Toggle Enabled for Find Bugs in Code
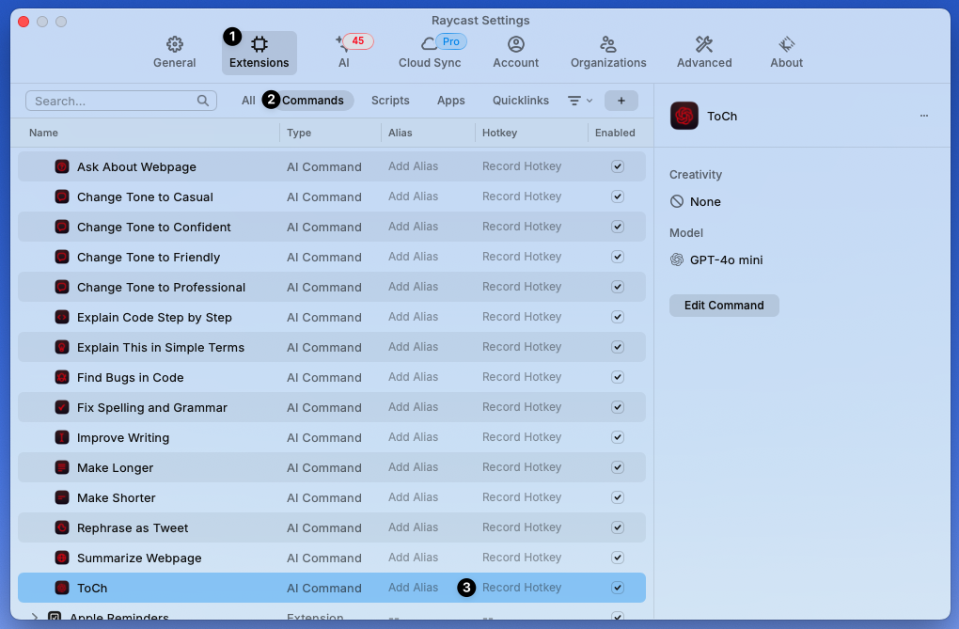Image resolution: width=959 pixels, height=629 pixels. (618, 377)
